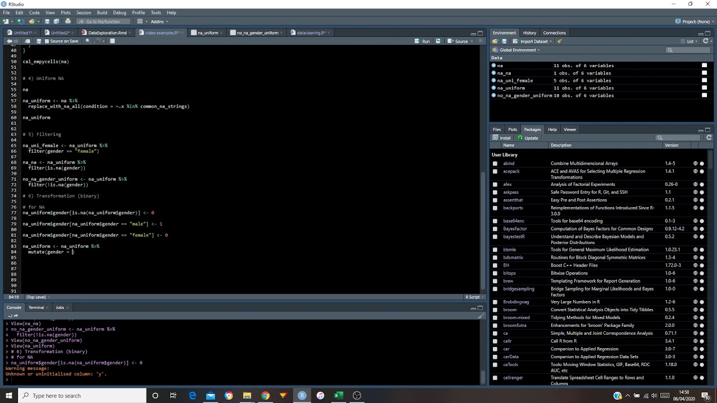The width and height of the screenshot is (717, 403).
Task: Open the bridgesampling package link
Action: point(519,289)
